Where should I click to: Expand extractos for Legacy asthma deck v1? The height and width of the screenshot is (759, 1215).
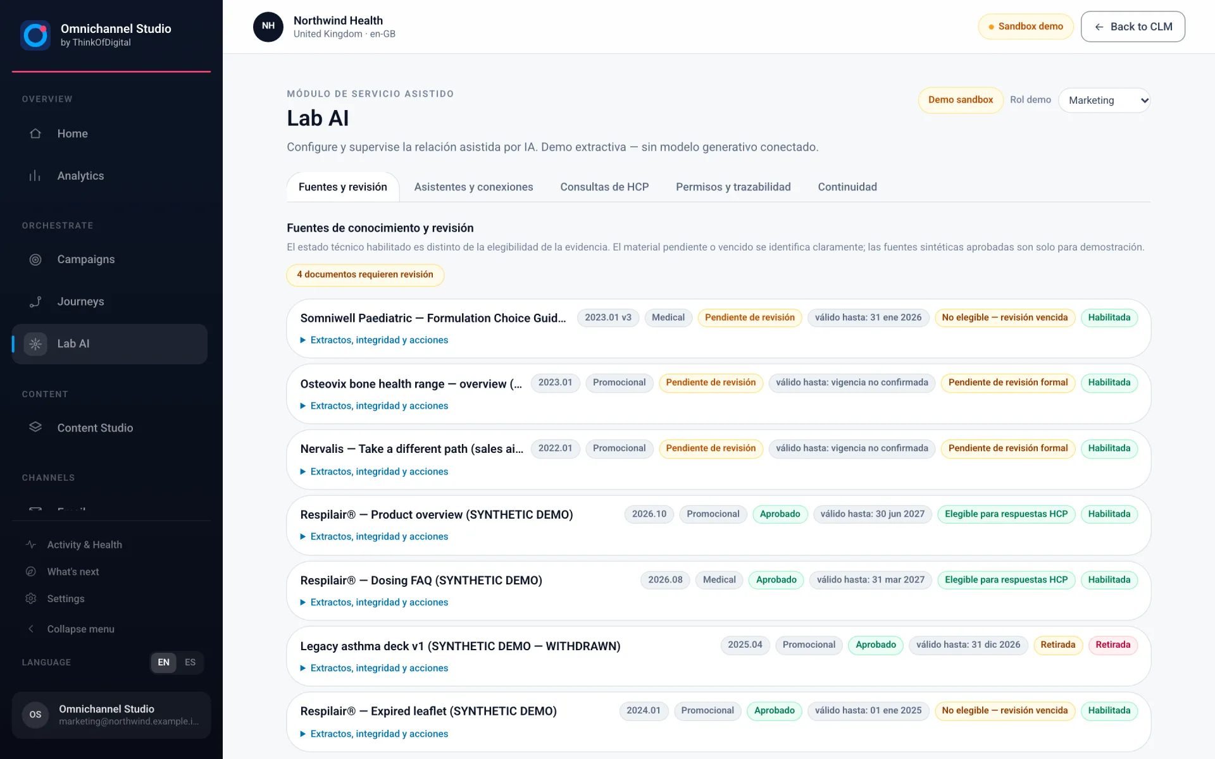(x=374, y=669)
